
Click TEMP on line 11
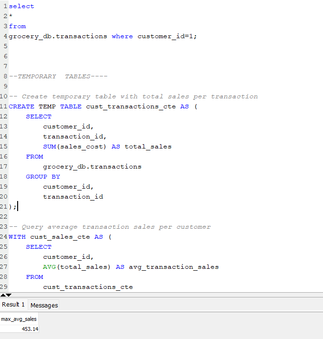47,106
